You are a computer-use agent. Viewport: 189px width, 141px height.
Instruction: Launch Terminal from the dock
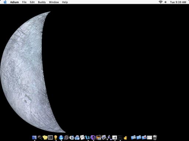(50, 137)
